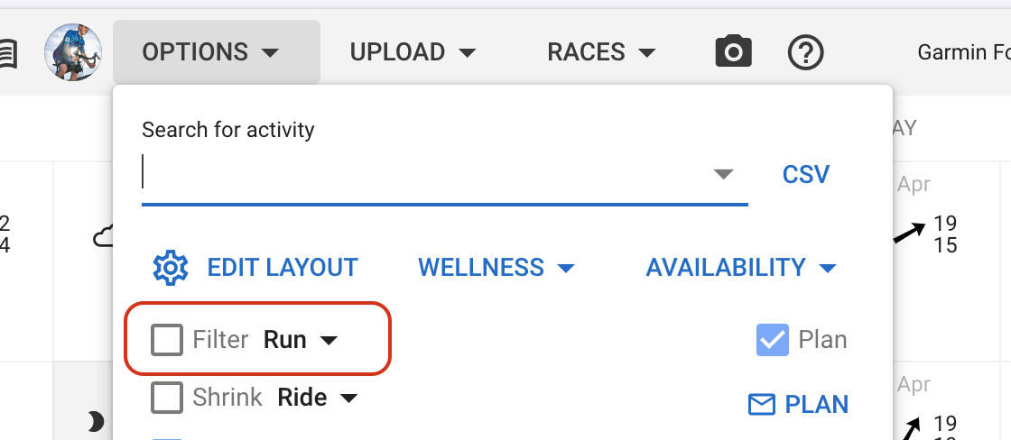
Task: Open the Races menu
Action: pos(601,52)
